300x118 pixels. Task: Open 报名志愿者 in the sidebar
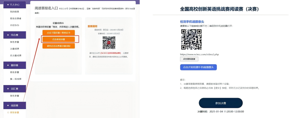tap(15, 18)
